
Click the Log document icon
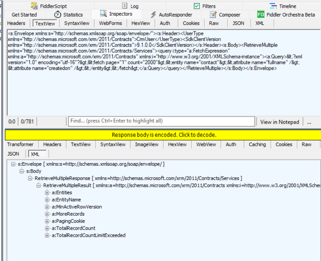coord(124,6)
